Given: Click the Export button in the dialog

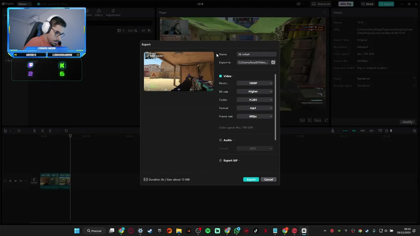Looking at the screenshot, I should click(251, 179).
